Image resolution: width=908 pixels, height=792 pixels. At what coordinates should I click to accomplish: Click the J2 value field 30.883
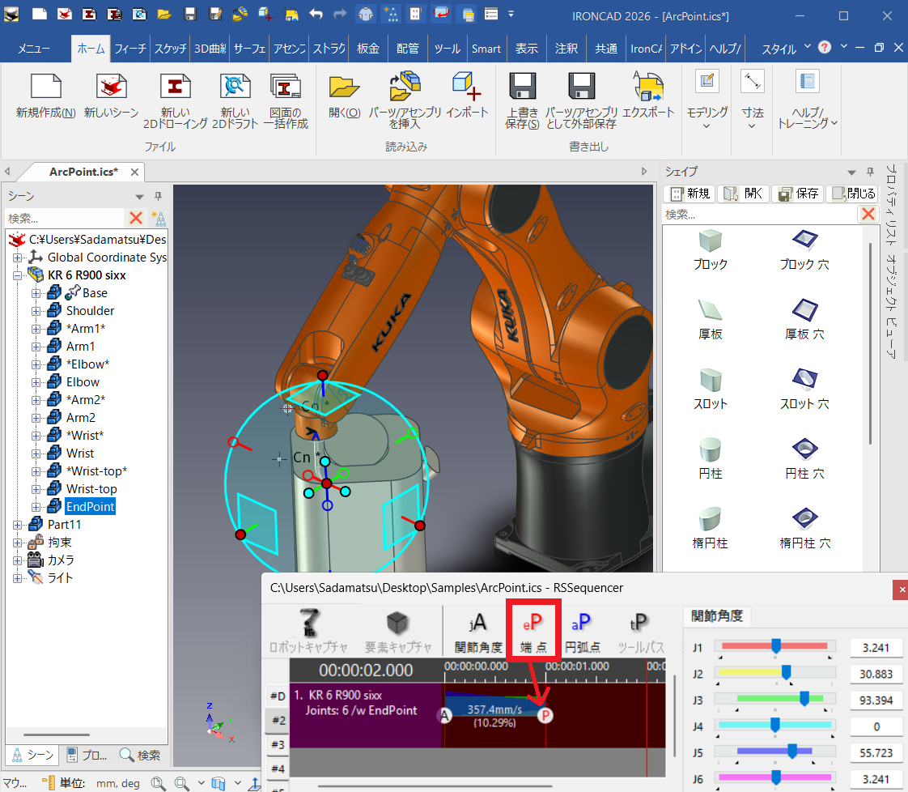[876, 675]
